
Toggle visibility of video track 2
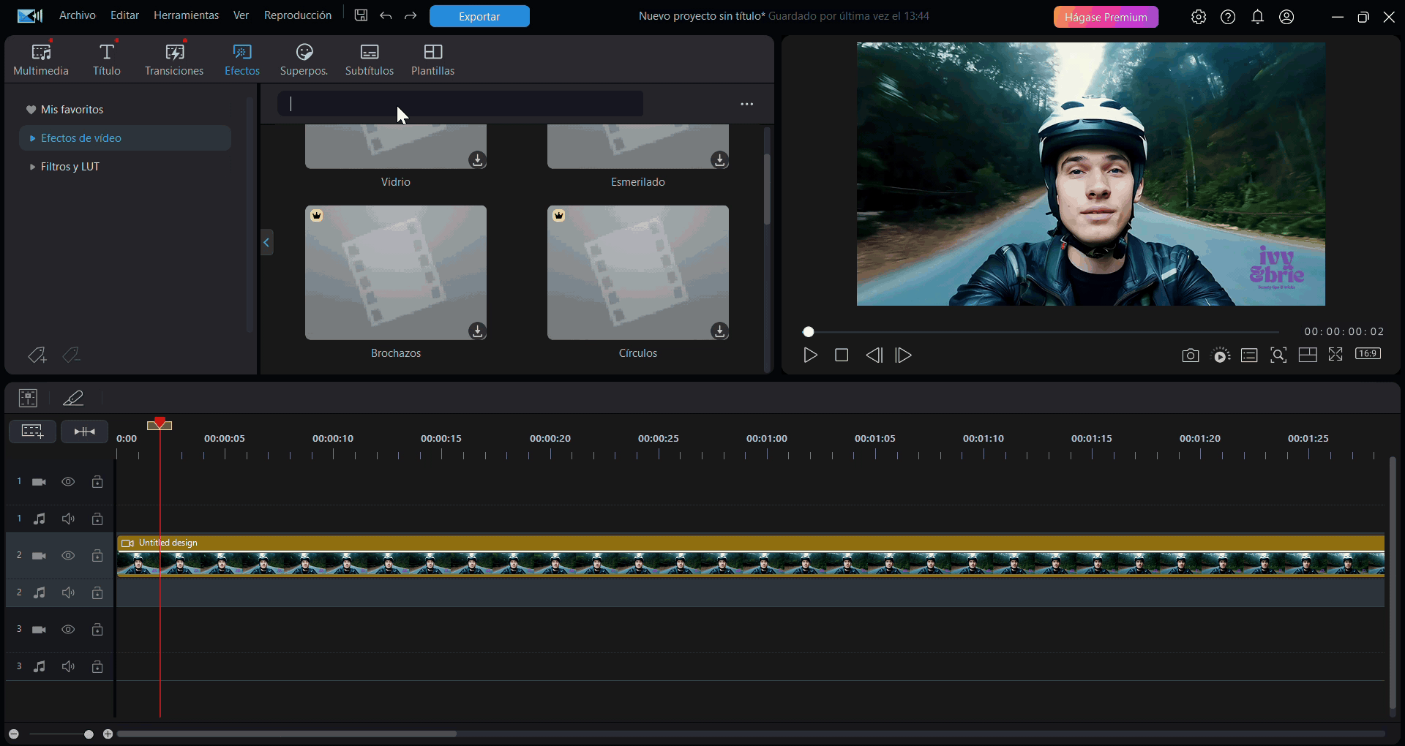pyautogui.click(x=68, y=556)
